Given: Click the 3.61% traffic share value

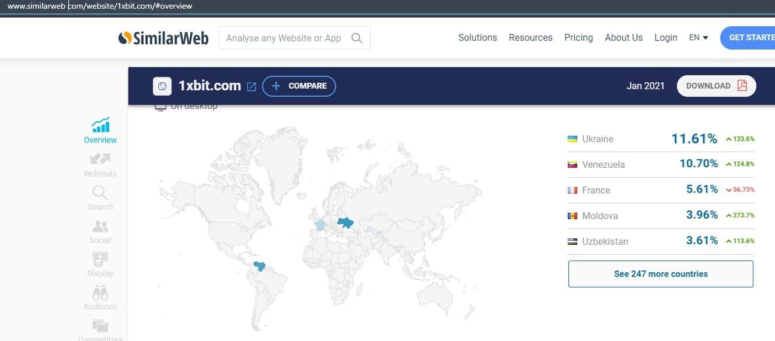Looking at the screenshot, I should pyautogui.click(x=702, y=241).
